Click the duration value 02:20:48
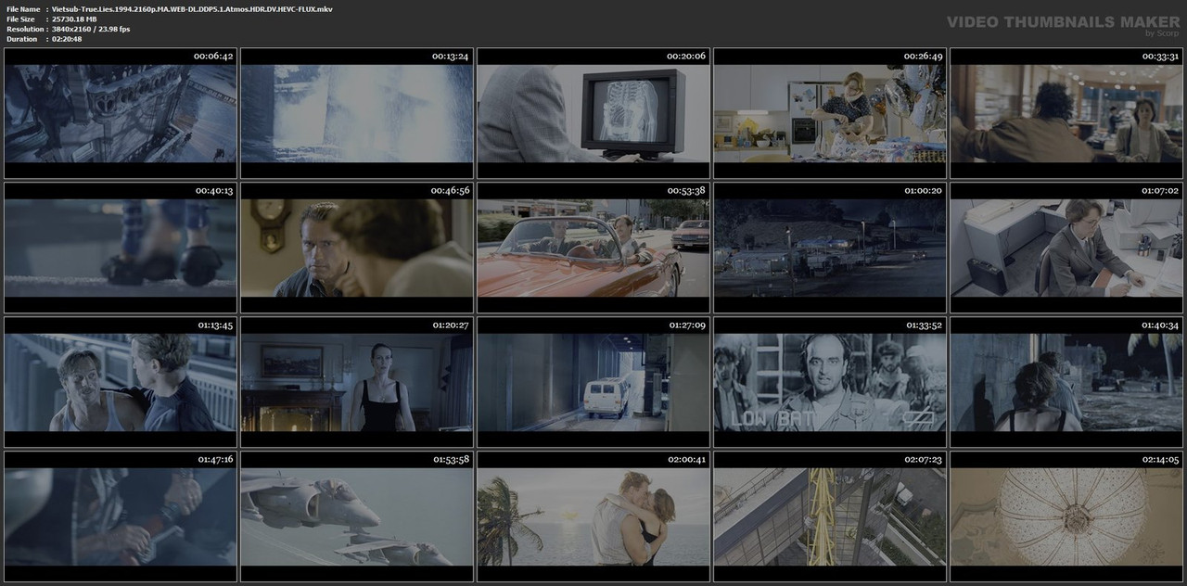The height and width of the screenshot is (586, 1187). click(x=67, y=39)
